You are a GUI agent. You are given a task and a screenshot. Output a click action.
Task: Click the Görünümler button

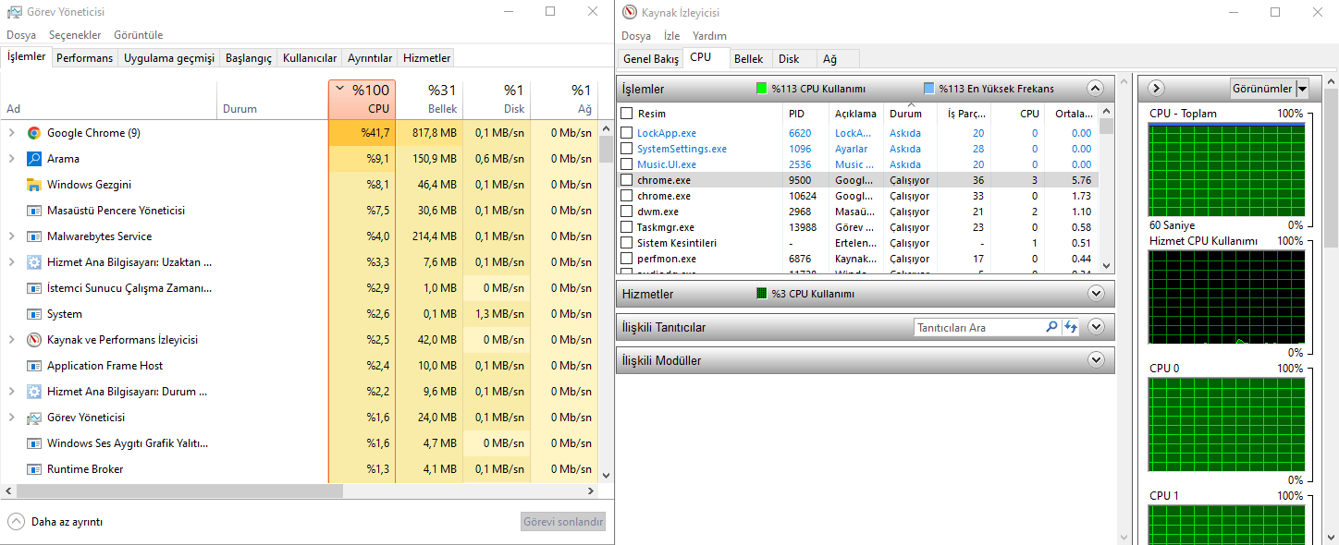pyautogui.click(x=1262, y=89)
